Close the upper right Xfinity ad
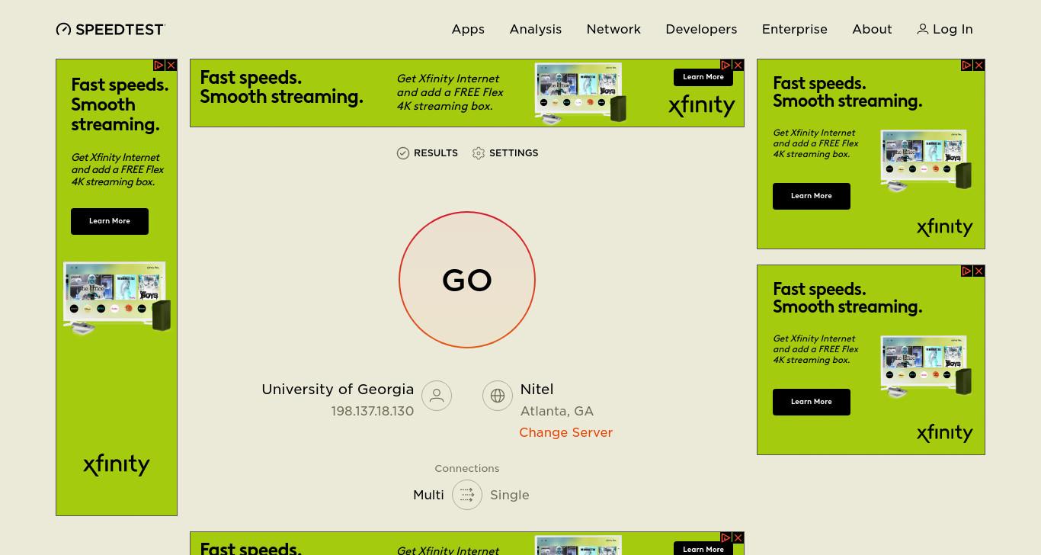Image resolution: width=1041 pixels, height=555 pixels. click(x=979, y=66)
